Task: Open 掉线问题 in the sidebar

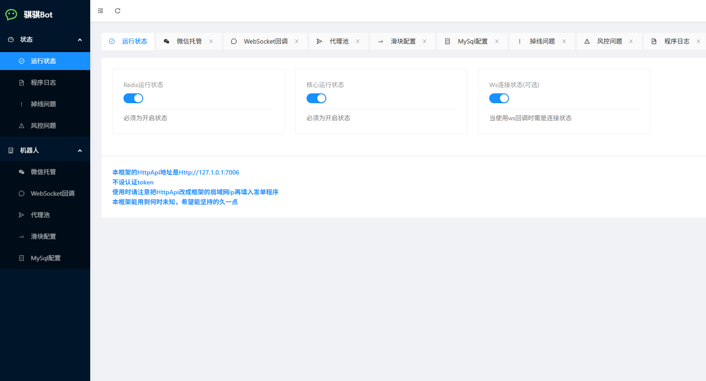Action: pyautogui.click(x=43, y=104)
